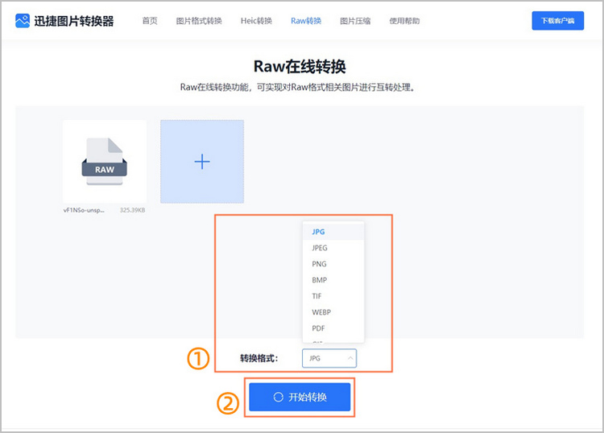
Task: Collapse the 转换格式 JPG dropdown
Action: point(329,358)
